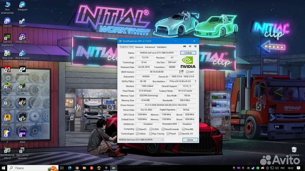Toggle the UEFI checkbox

[188, 72]
